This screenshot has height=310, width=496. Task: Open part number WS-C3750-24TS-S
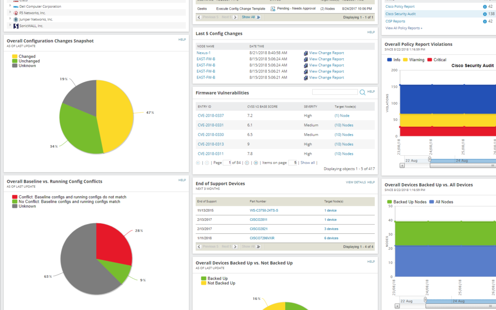pos(264,211)
